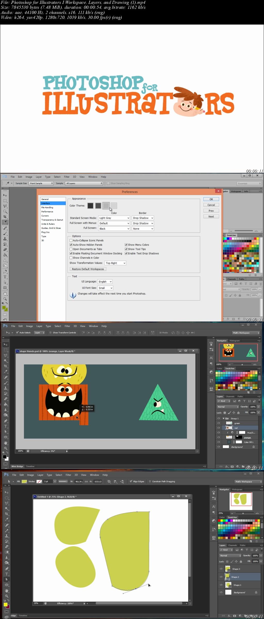This screenshot has height=619, width=264.
Task: Select the Hand tool beside shape friends.psd
Action: click(5, 443)
